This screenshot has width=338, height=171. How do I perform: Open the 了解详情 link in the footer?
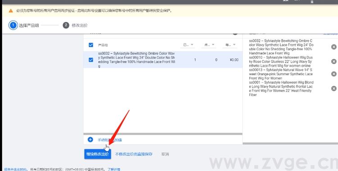pos(114,169)
